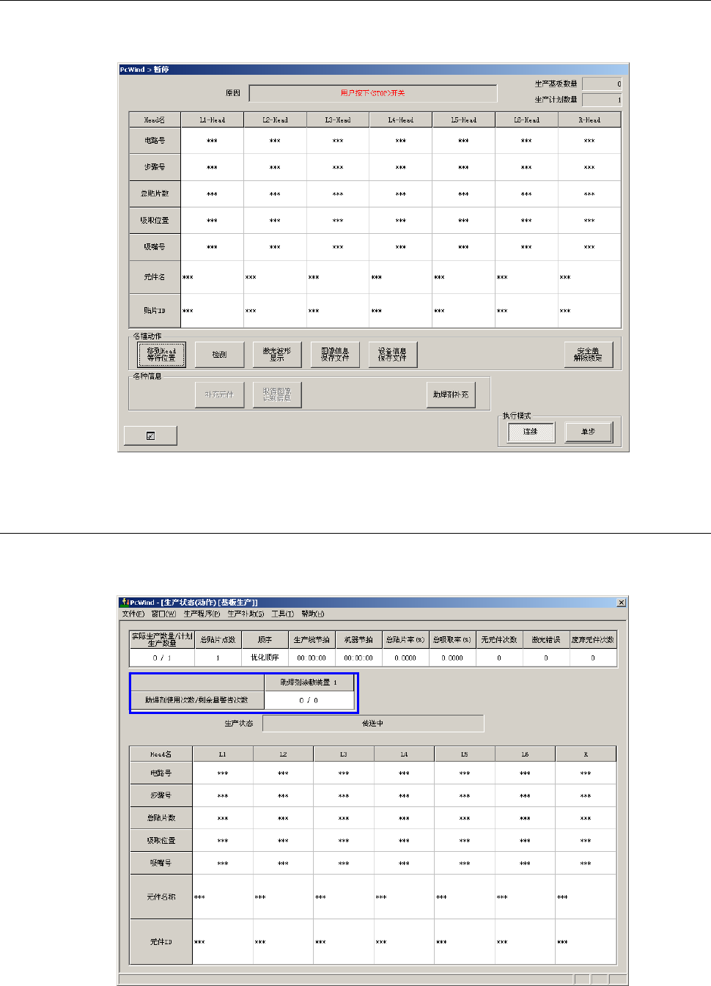Click the greyed 补充元件 button
Viewport: 711px width, 986px height.
(219, 394)
